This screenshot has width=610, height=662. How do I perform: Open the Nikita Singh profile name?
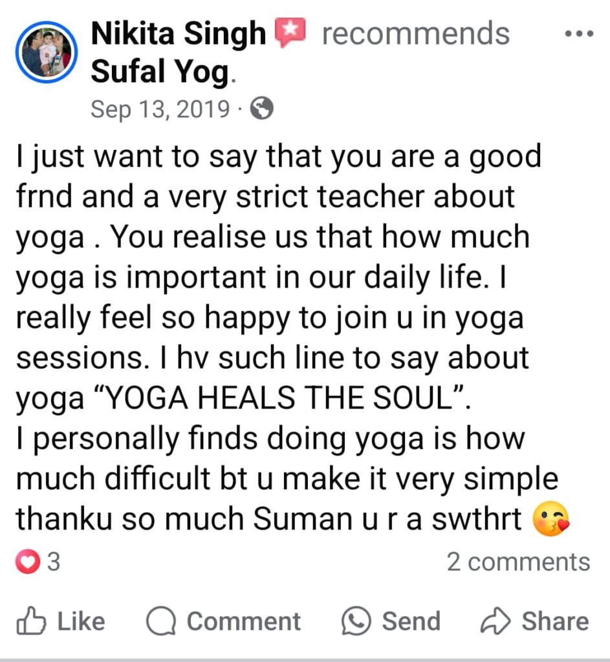[x=179, y=34]
